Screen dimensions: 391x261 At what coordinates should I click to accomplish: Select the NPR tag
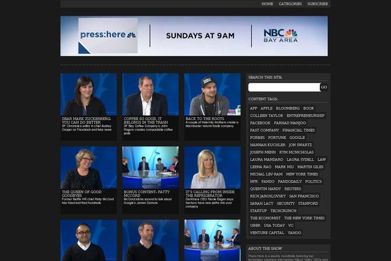[254, 181]
